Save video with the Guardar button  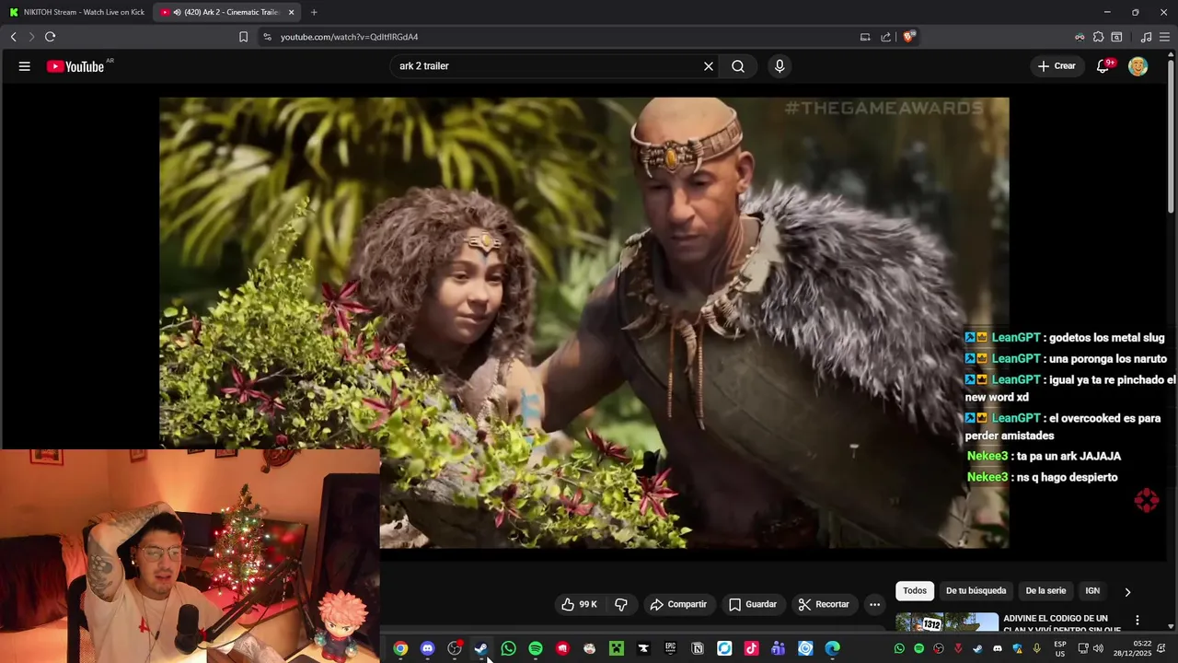(753, 604)
